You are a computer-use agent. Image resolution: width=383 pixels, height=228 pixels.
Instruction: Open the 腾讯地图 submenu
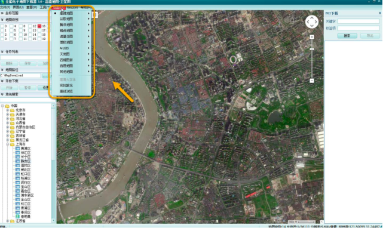click(x=72, y=24)
